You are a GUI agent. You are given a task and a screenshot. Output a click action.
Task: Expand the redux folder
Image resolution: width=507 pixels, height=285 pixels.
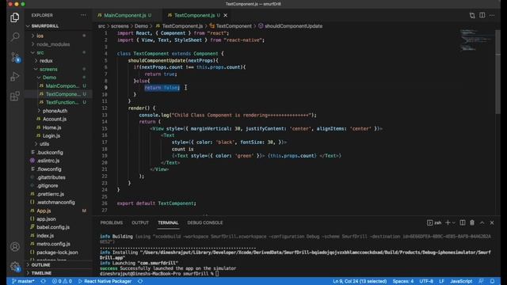(46, 61)
